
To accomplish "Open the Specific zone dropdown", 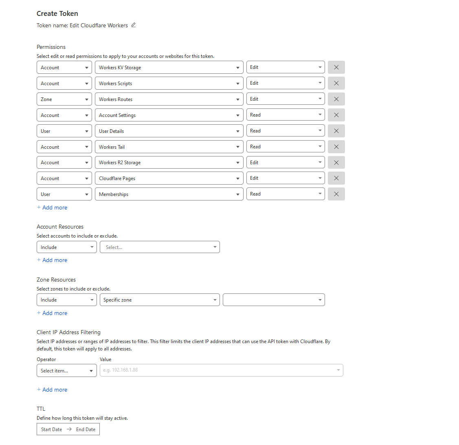I will coord(160,300).
